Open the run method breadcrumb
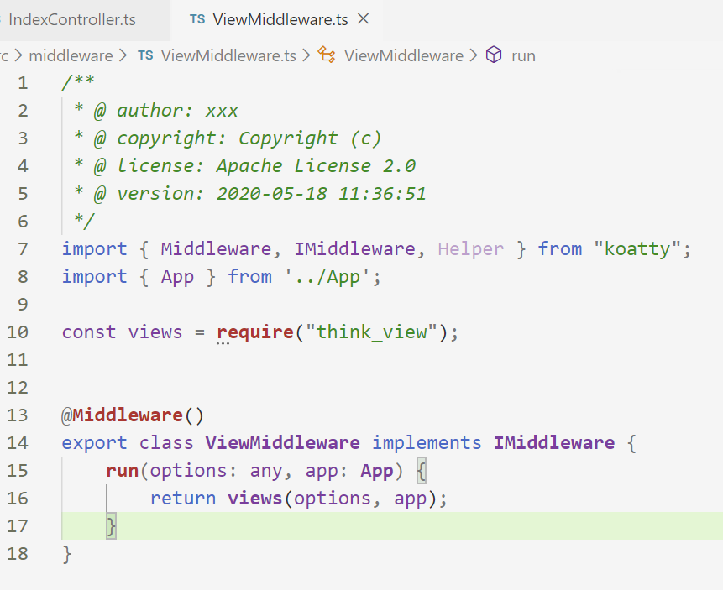The image size is (723, 590). (523, 55)
